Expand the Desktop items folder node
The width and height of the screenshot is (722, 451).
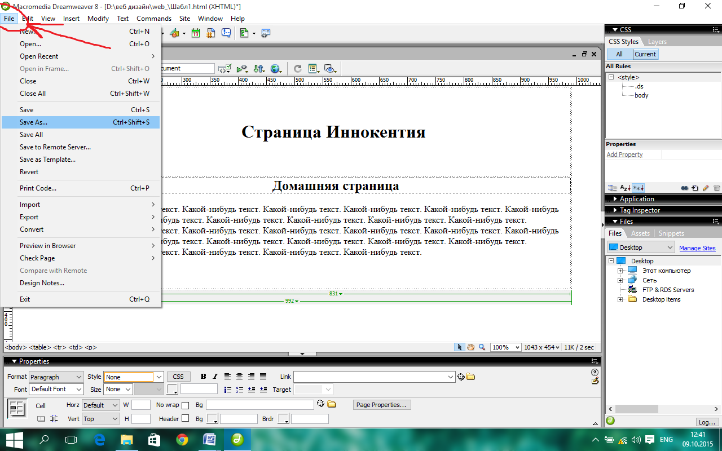tap(620, 299)
